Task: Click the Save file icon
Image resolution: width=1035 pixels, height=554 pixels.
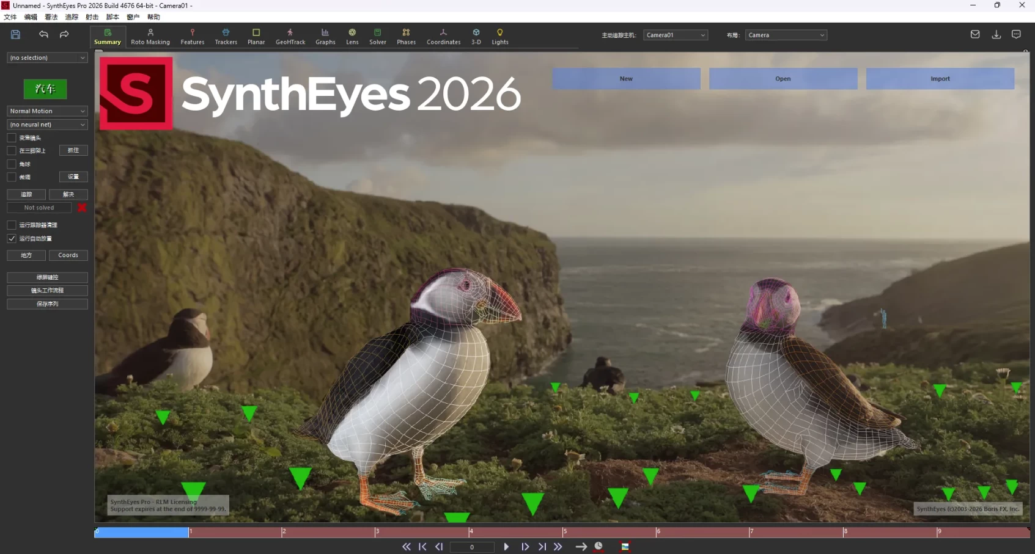Action: (16, 35)
